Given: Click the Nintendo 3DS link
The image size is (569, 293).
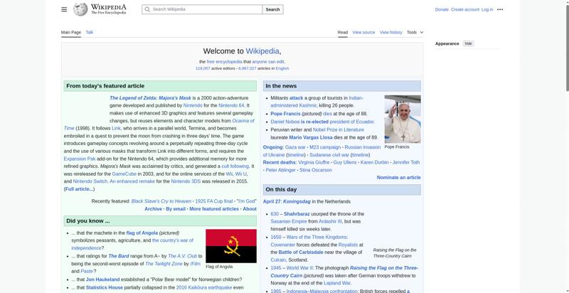Looking at the screenshot, I should [x=186, y=181].
